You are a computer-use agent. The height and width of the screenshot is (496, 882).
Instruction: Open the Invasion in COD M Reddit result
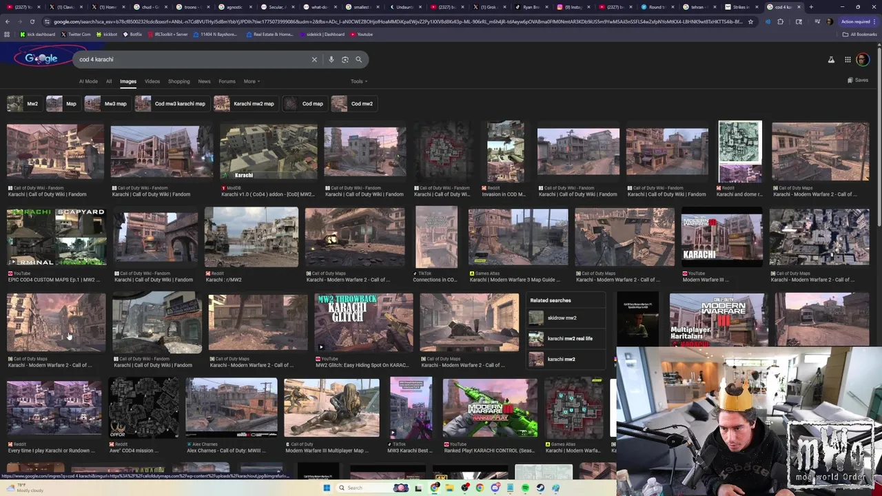pyautogui.click(x=506, y=152)
